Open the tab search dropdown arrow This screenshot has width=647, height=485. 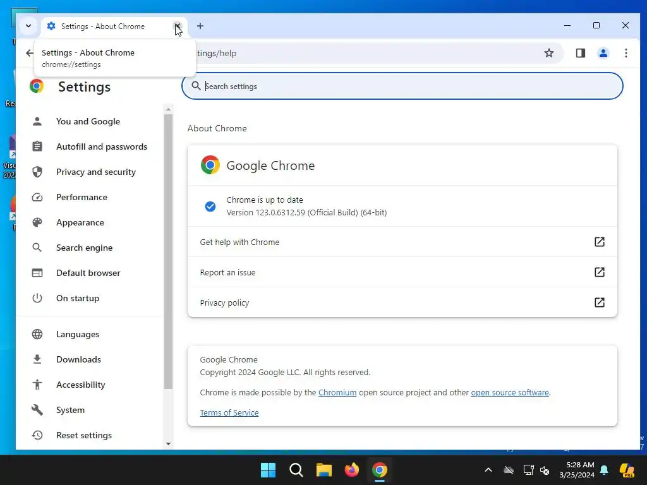pyautogui.click(x=28, y=26)
